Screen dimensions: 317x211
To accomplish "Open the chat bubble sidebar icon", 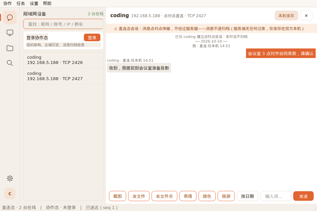I will 10,17.
